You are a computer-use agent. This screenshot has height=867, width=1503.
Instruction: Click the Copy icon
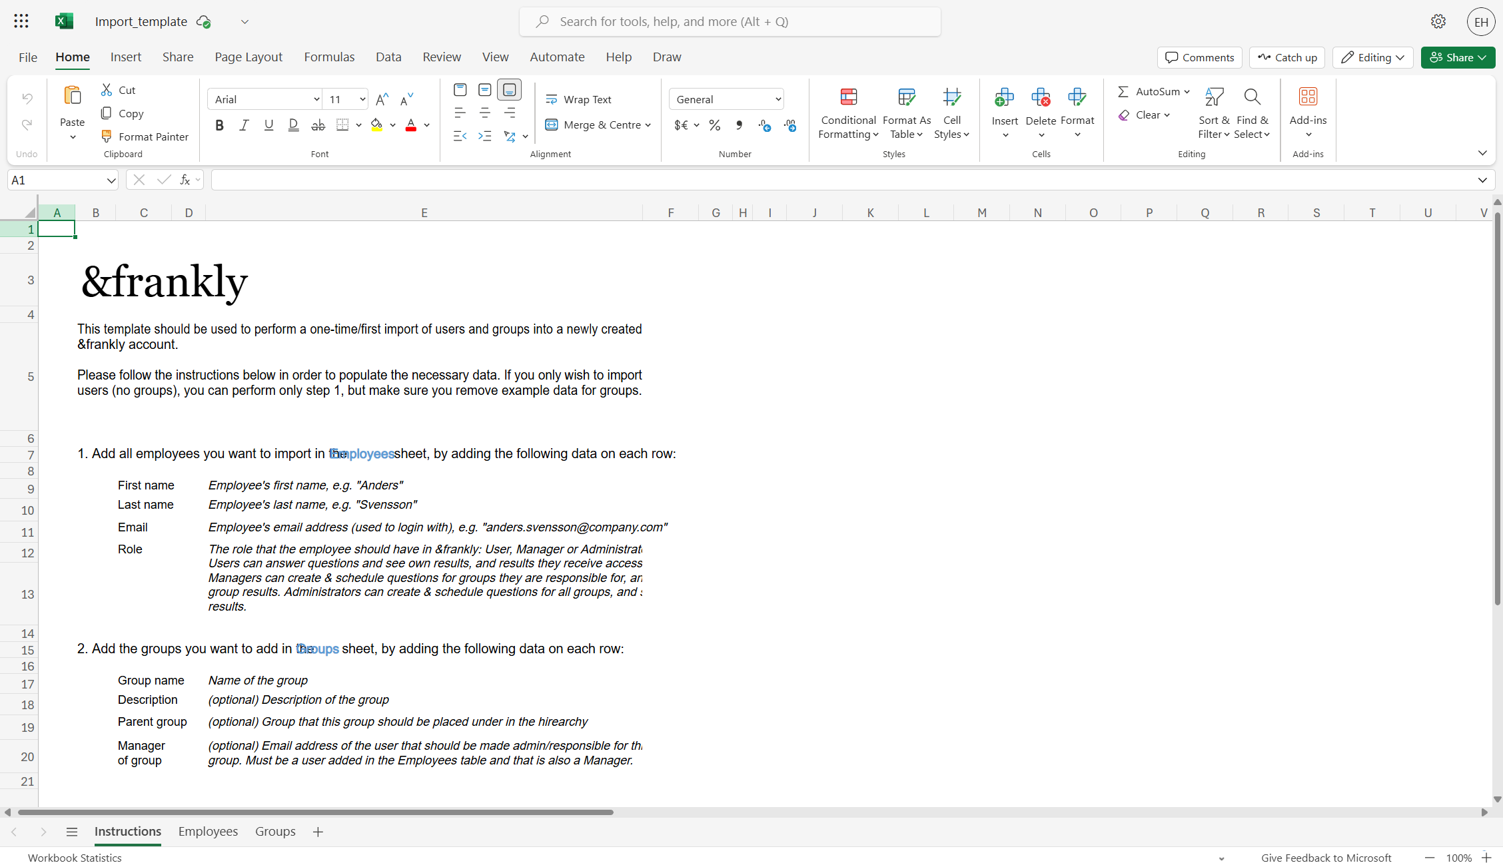(x=107, y=113)
